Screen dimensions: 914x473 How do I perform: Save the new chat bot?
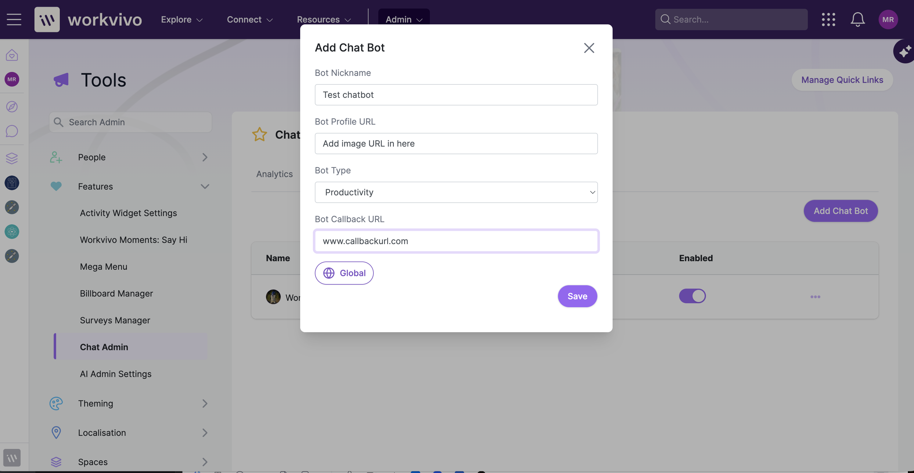pos(577,296)
